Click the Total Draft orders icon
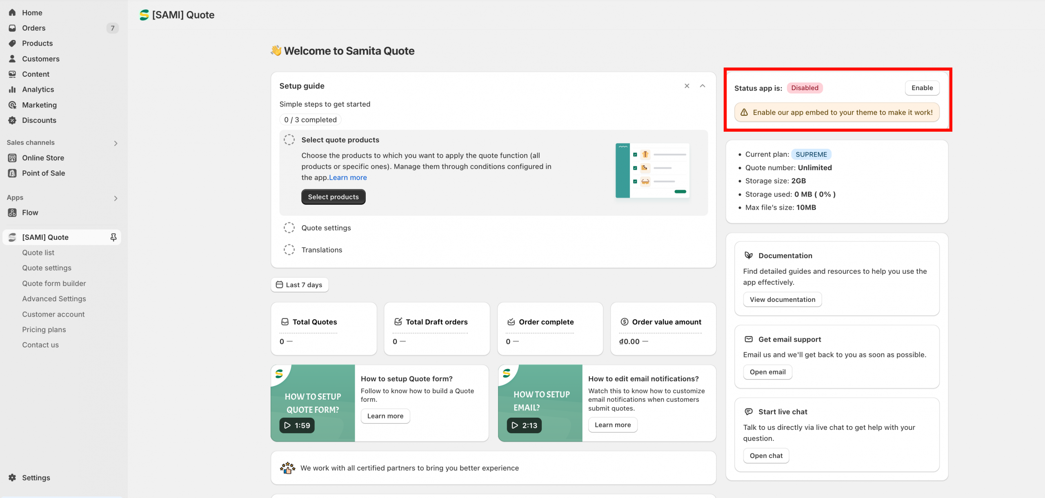The image size is (1045, 498). pos(398,322)
